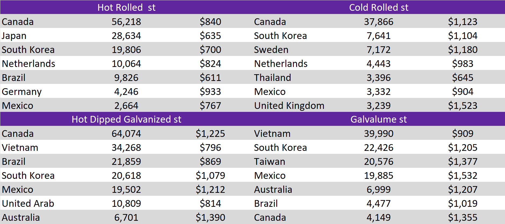Click the 64,074 tonnage value
Image resolution: width=505 pixels, height=224 pixels.
pos(126,134)
